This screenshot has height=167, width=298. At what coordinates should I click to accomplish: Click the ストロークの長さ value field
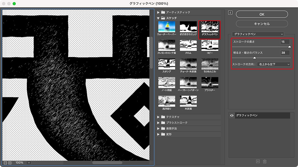point(285,42)
